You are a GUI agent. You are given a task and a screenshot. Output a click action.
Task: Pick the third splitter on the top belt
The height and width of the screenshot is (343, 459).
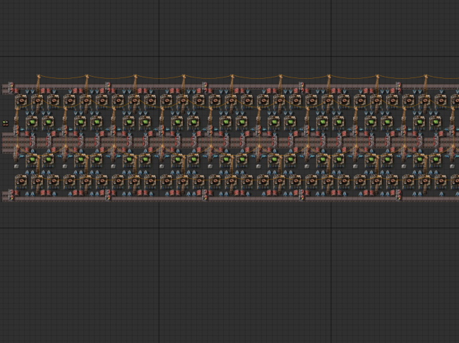(x=205, y=87)
